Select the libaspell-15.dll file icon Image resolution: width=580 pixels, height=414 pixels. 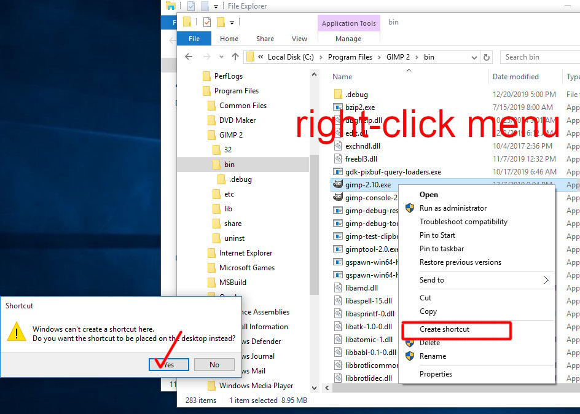(x=338, y=301)
